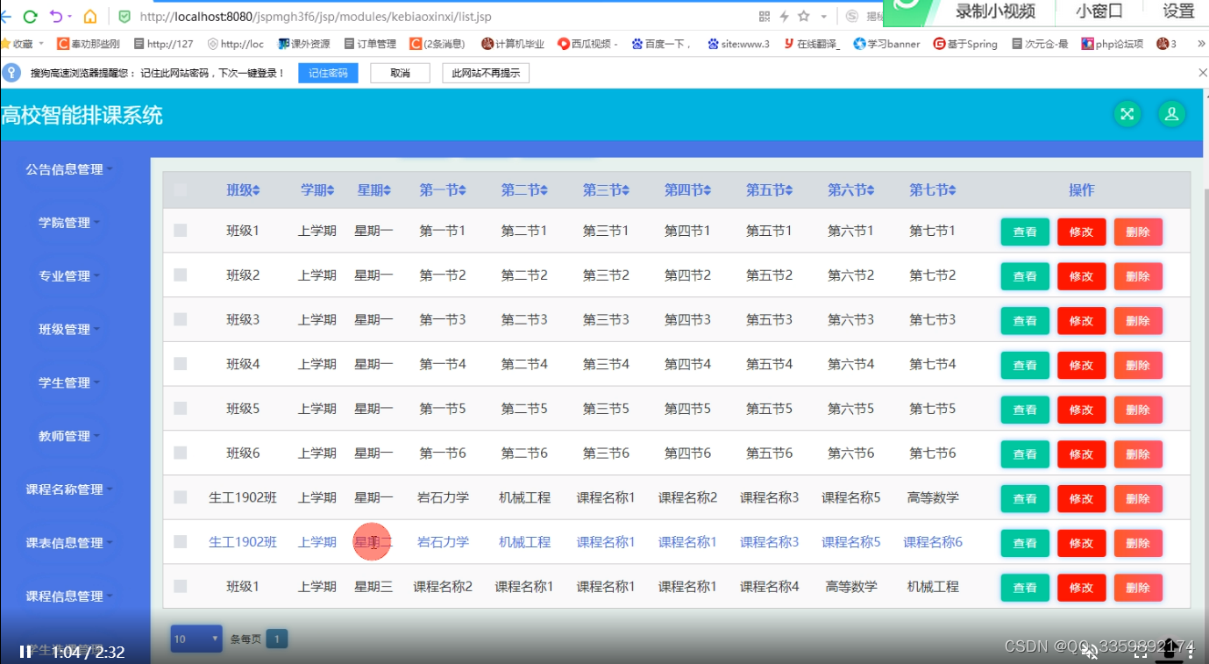This screenshot has height=664, width=1209.
Task: Sort table by 学期 column header
Action: (x=317, y=190)
